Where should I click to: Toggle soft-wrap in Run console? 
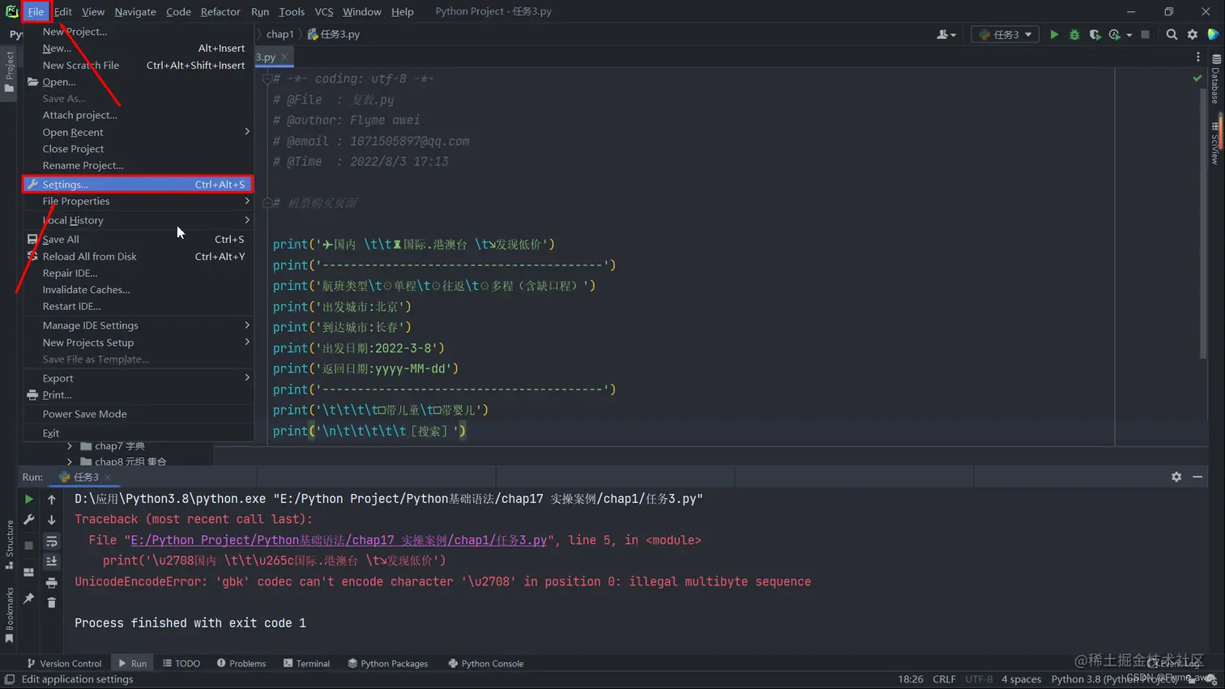(51, 541)
